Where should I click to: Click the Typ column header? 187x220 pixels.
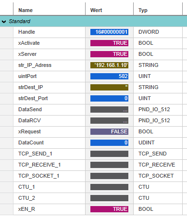point(158,10)
